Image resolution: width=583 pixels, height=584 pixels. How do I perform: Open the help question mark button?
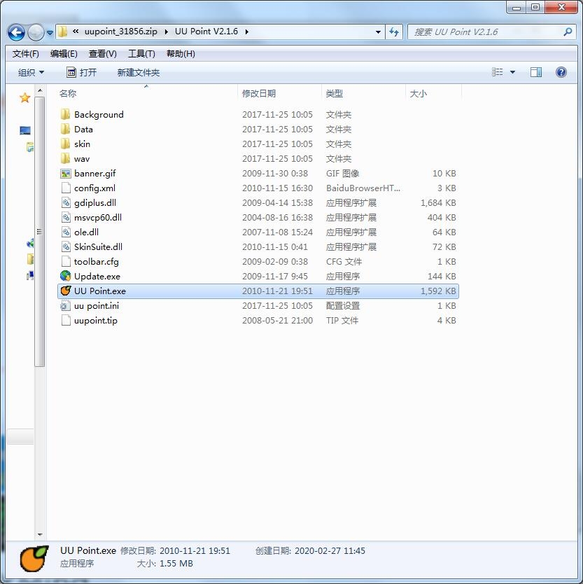point(561,72)
